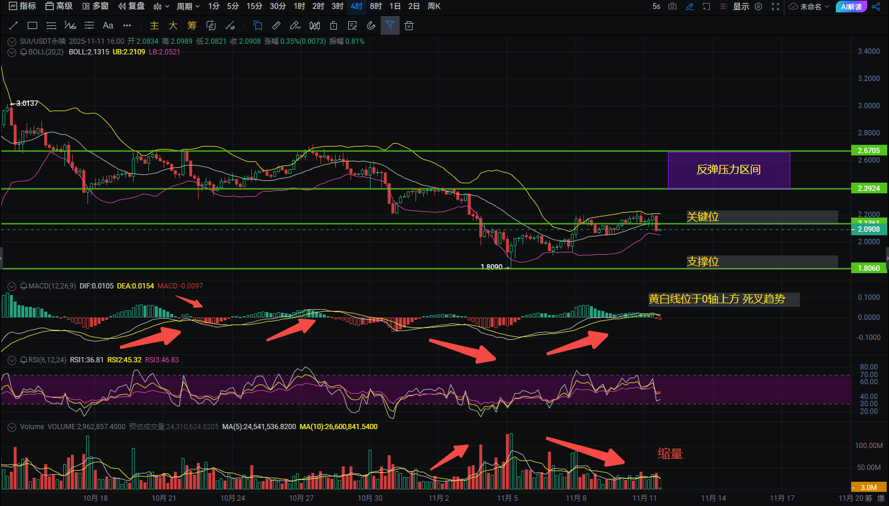Screen dimensions: 889x506
Task: Switch to 1日 timeframe
Action: (x=395, y=6)
